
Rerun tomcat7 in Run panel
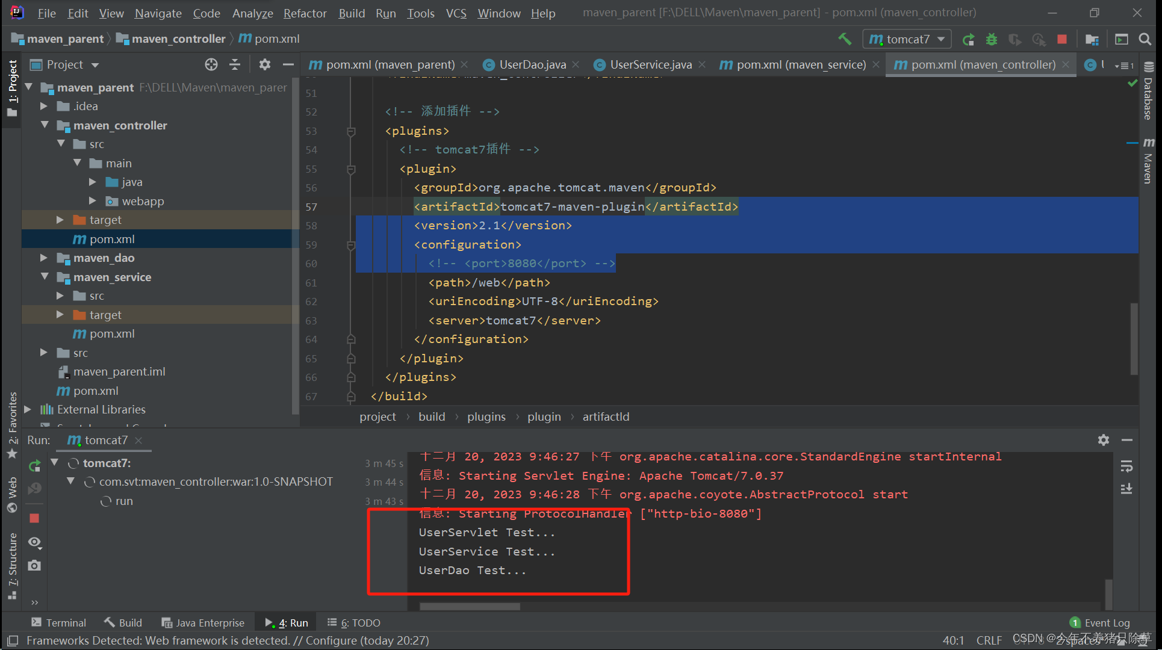click(x=34, y=465)
